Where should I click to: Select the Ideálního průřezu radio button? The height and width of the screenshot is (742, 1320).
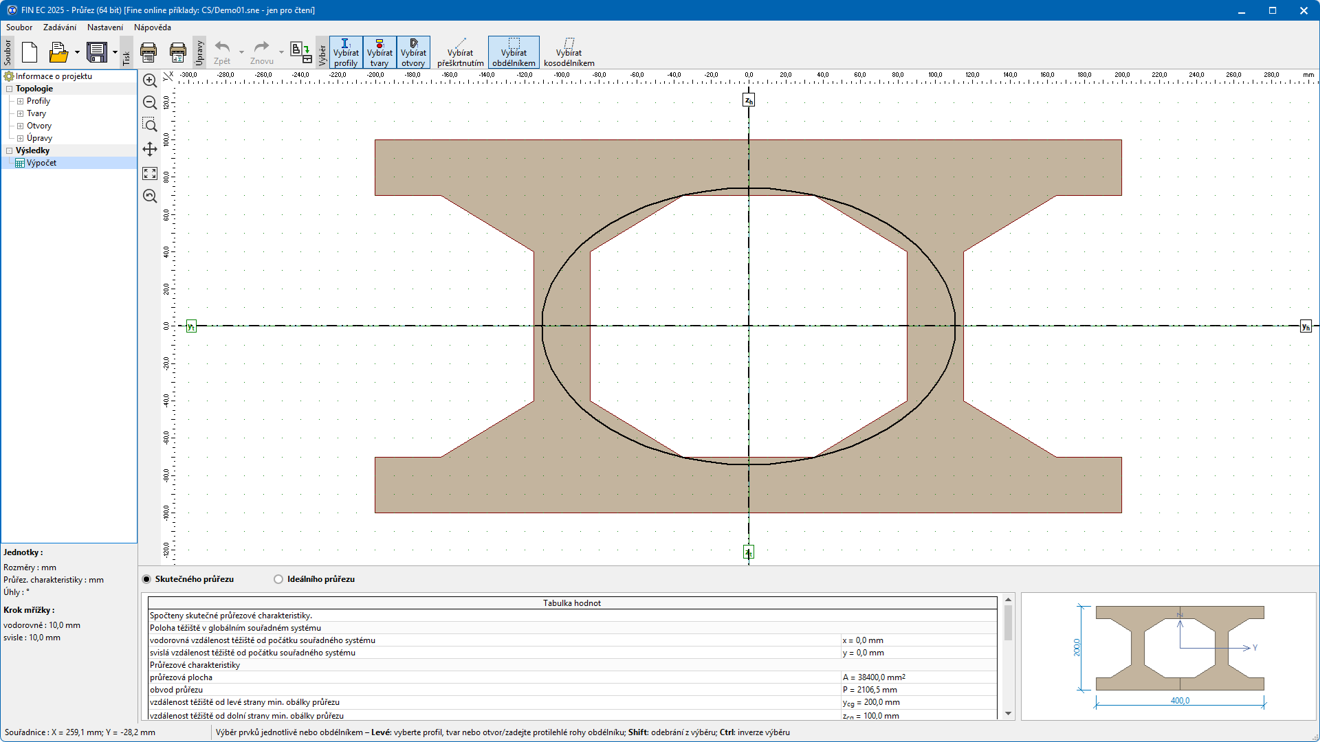pyautogui.click(x=278, y=579)
